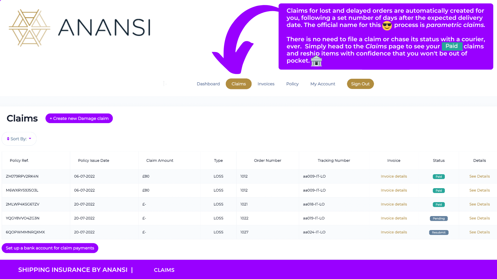The image size is (497, 279).
Task: Select policy ref M6WXRY59J5O3L
Action: 22,190
